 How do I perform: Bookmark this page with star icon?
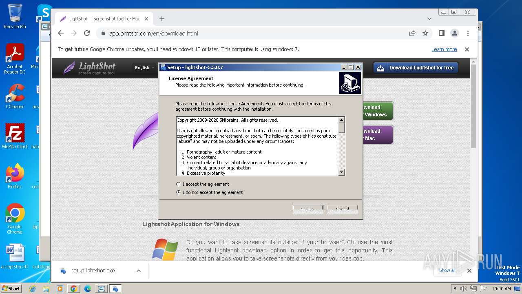(425, 33)
